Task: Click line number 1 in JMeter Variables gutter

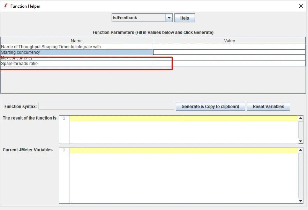Action: tap(64, 150)
